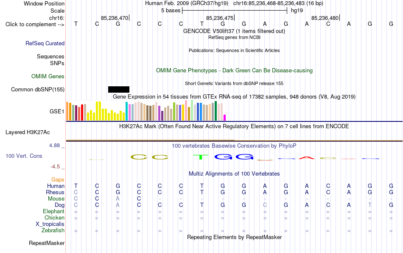The height and width of the screenshot is (253, 403).
Task: Click 'Short Genetic Variants from dbSNP release 155'
Action: click(x=234, y=83)
